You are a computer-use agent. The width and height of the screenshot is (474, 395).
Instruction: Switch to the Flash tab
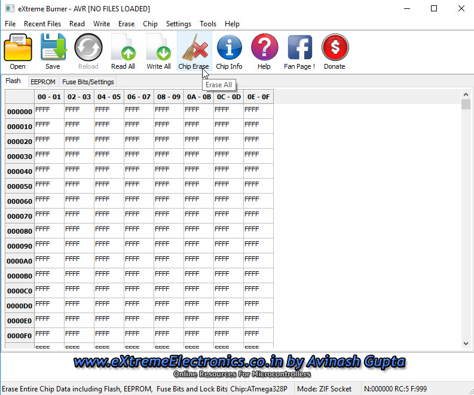click(x=13, y=81)
